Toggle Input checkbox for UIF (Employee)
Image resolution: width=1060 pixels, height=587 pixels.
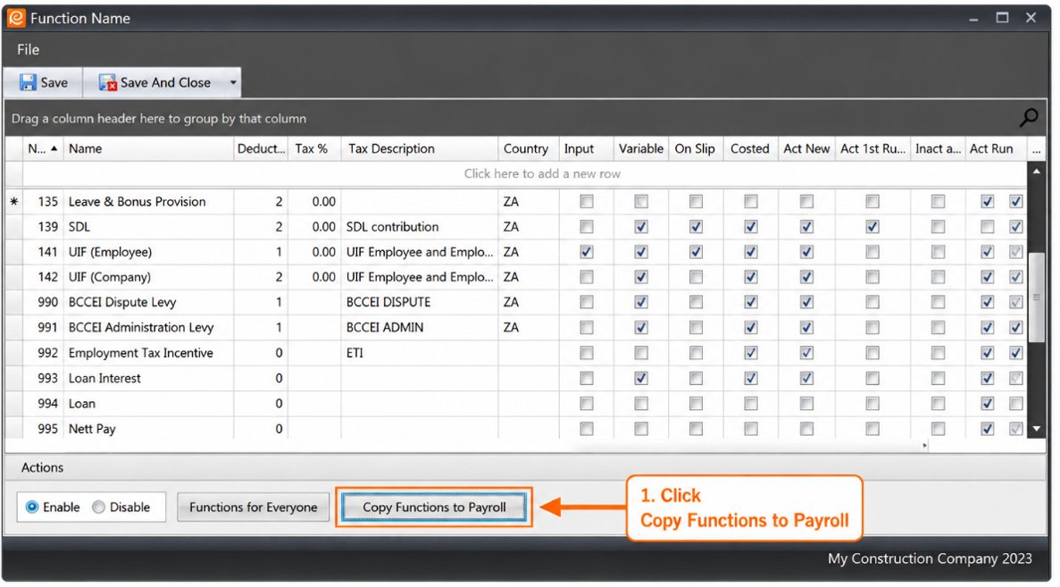[586, 252]
